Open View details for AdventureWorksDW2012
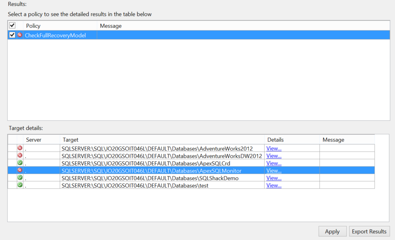Image resolution: width=395 pixels, height=240 pixels. tap(274, 156)
